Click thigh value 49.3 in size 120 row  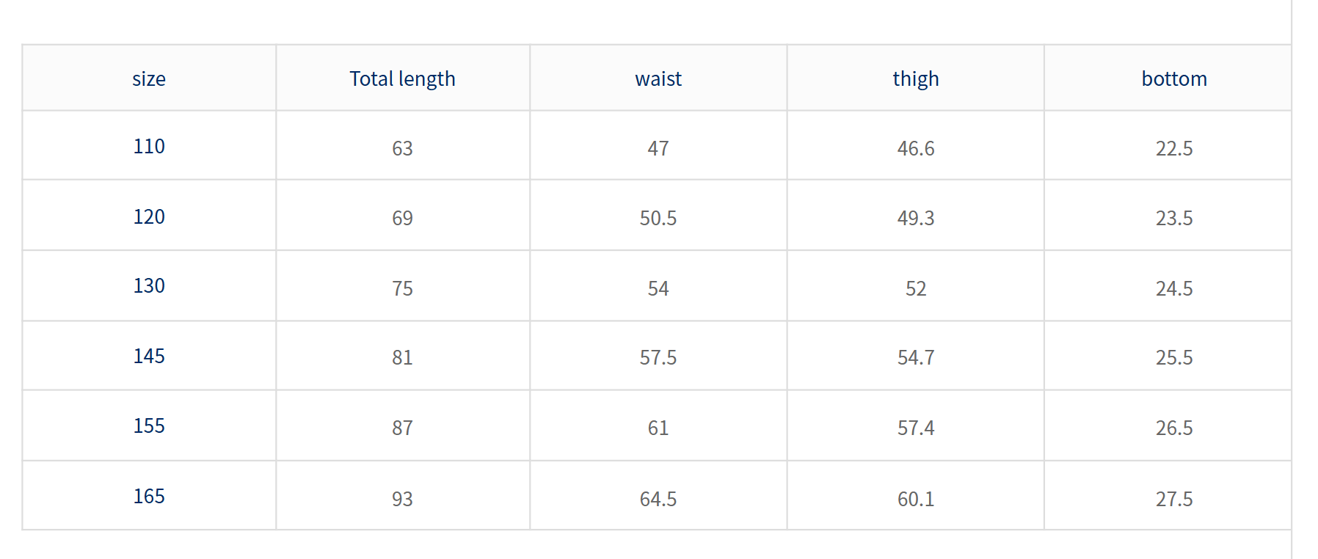pos(916,219)
